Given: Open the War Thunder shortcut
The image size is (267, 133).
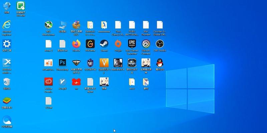Looking at the screenshot, I should (146, 25).
